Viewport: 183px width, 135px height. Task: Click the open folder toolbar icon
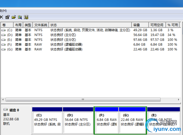pos(14,17)
